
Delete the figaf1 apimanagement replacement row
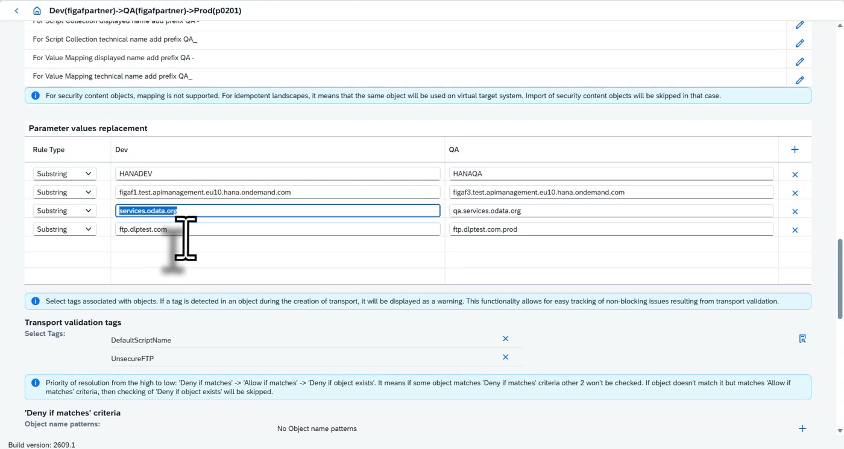point(795,193)
